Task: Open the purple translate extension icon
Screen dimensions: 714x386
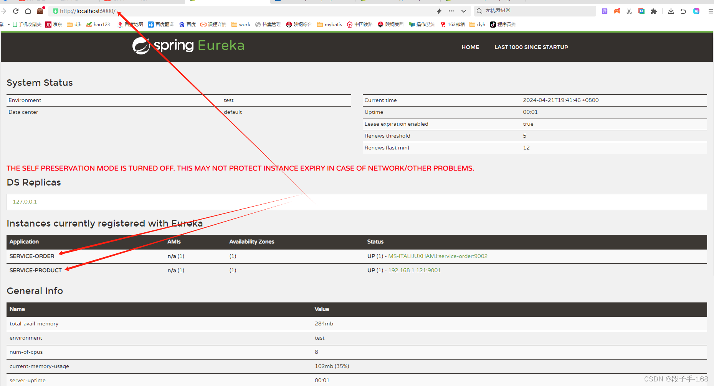Action: coord(605,11)
